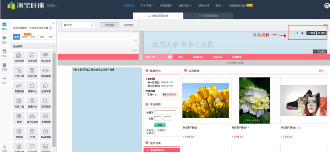The width and height of the screenshot is (330, 153).
Task: Expand the 页面管理 menu
Action: tap(166, 6)
